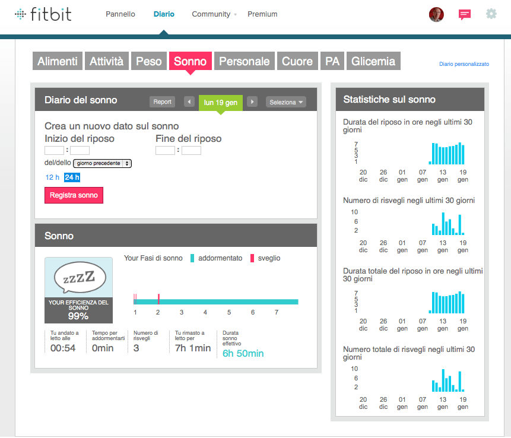Click the sleep phases timeline bar
Screen dimensions: 511x438
[226, 301]
